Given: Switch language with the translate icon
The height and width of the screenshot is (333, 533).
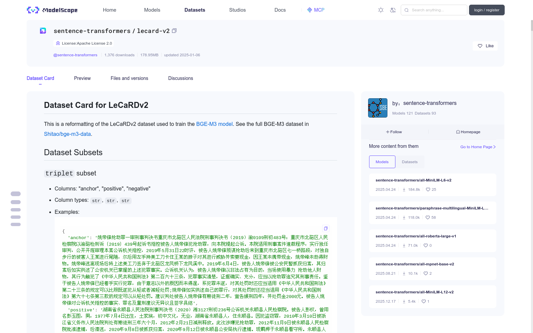Looking at the screenshot, I should coord(393,10).
